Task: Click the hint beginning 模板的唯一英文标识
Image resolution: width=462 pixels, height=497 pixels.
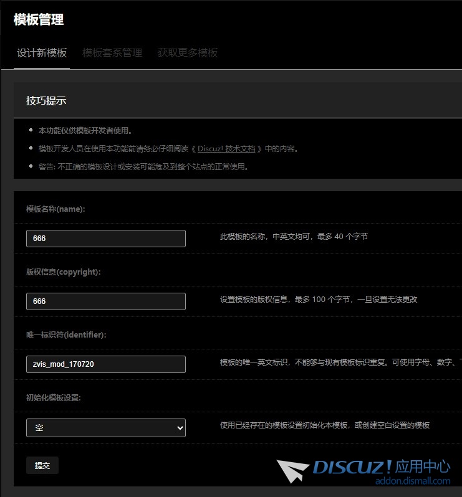Action: point(341,362)
